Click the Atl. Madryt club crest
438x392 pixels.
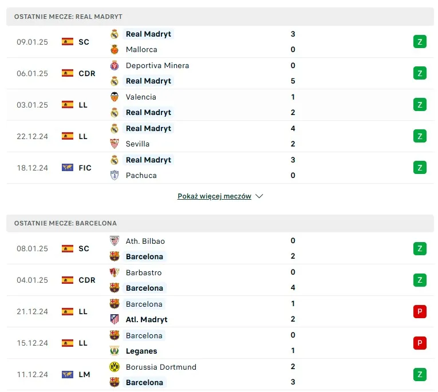click(115, 320)
